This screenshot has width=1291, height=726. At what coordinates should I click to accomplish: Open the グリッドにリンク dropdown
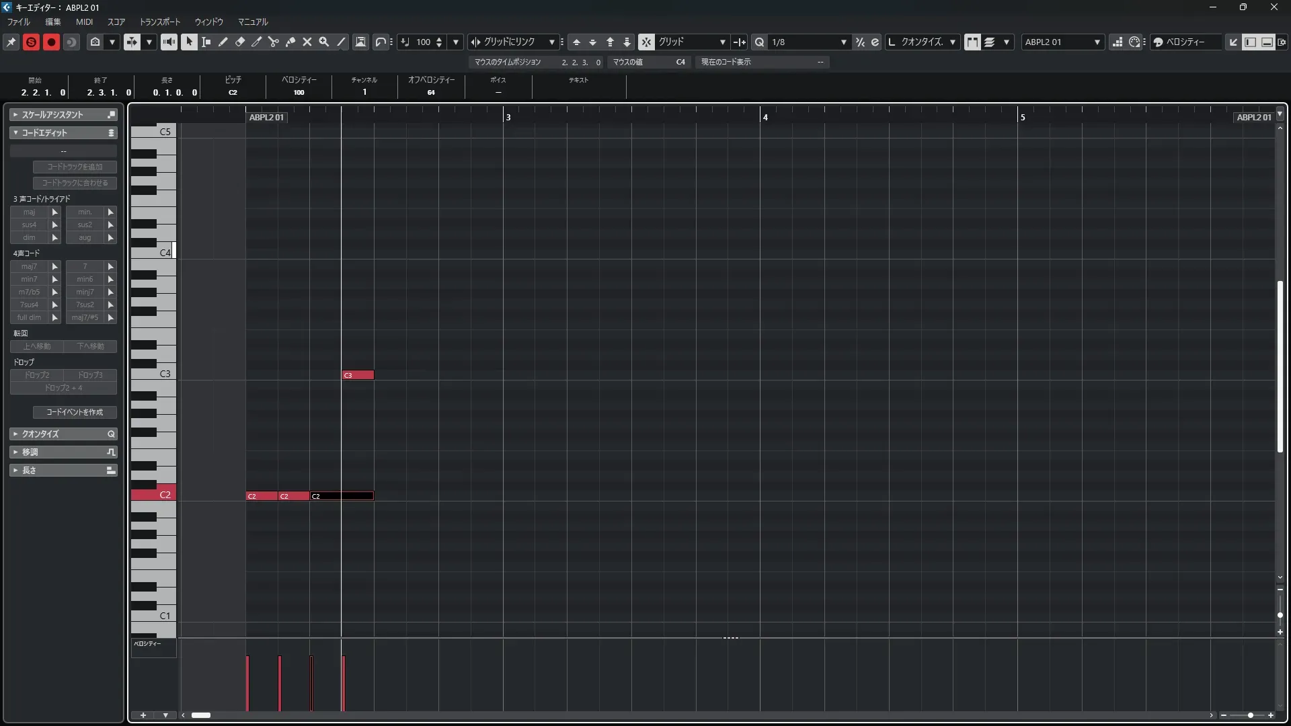(x=551, y=42)
